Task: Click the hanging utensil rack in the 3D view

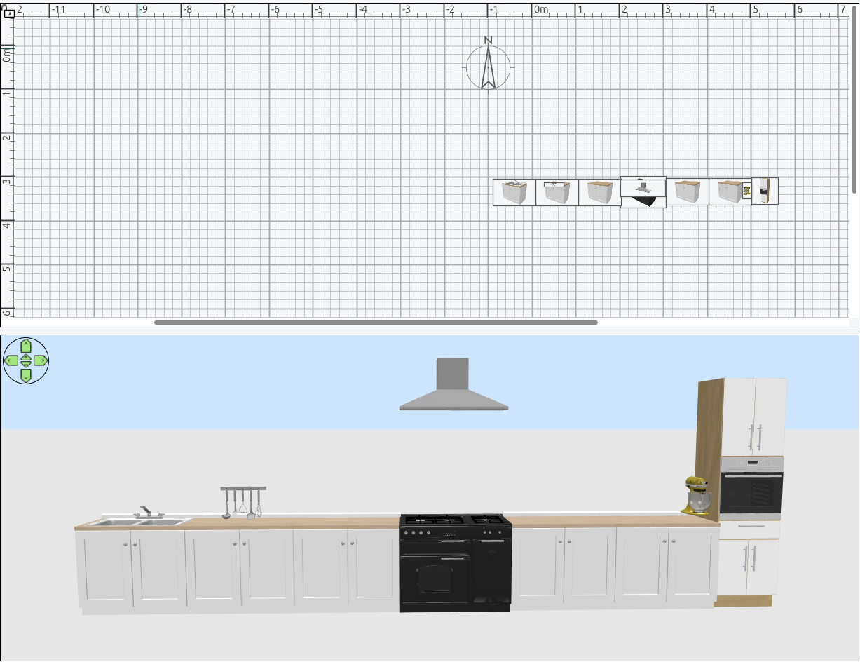Action: click(243, 502)
